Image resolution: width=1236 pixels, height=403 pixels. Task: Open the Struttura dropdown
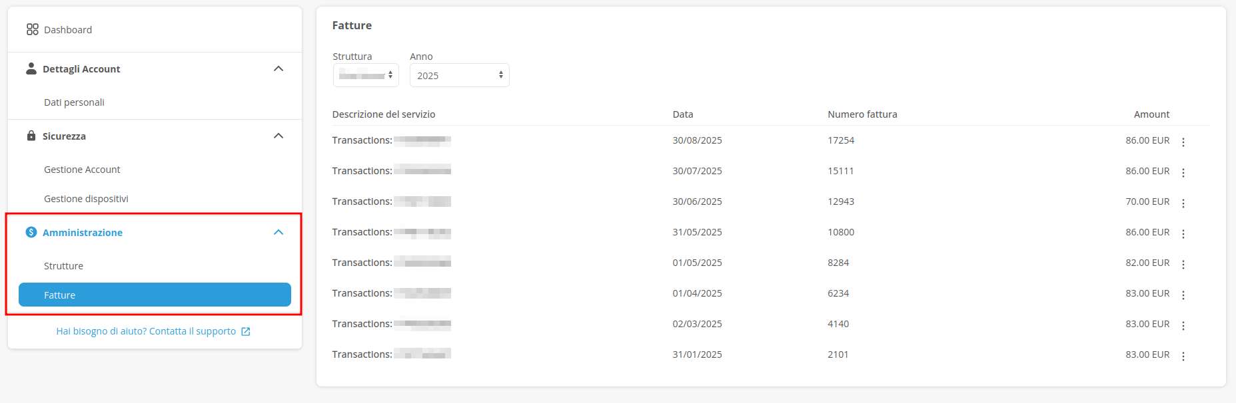pyautogui.click(x=366, y=75)
